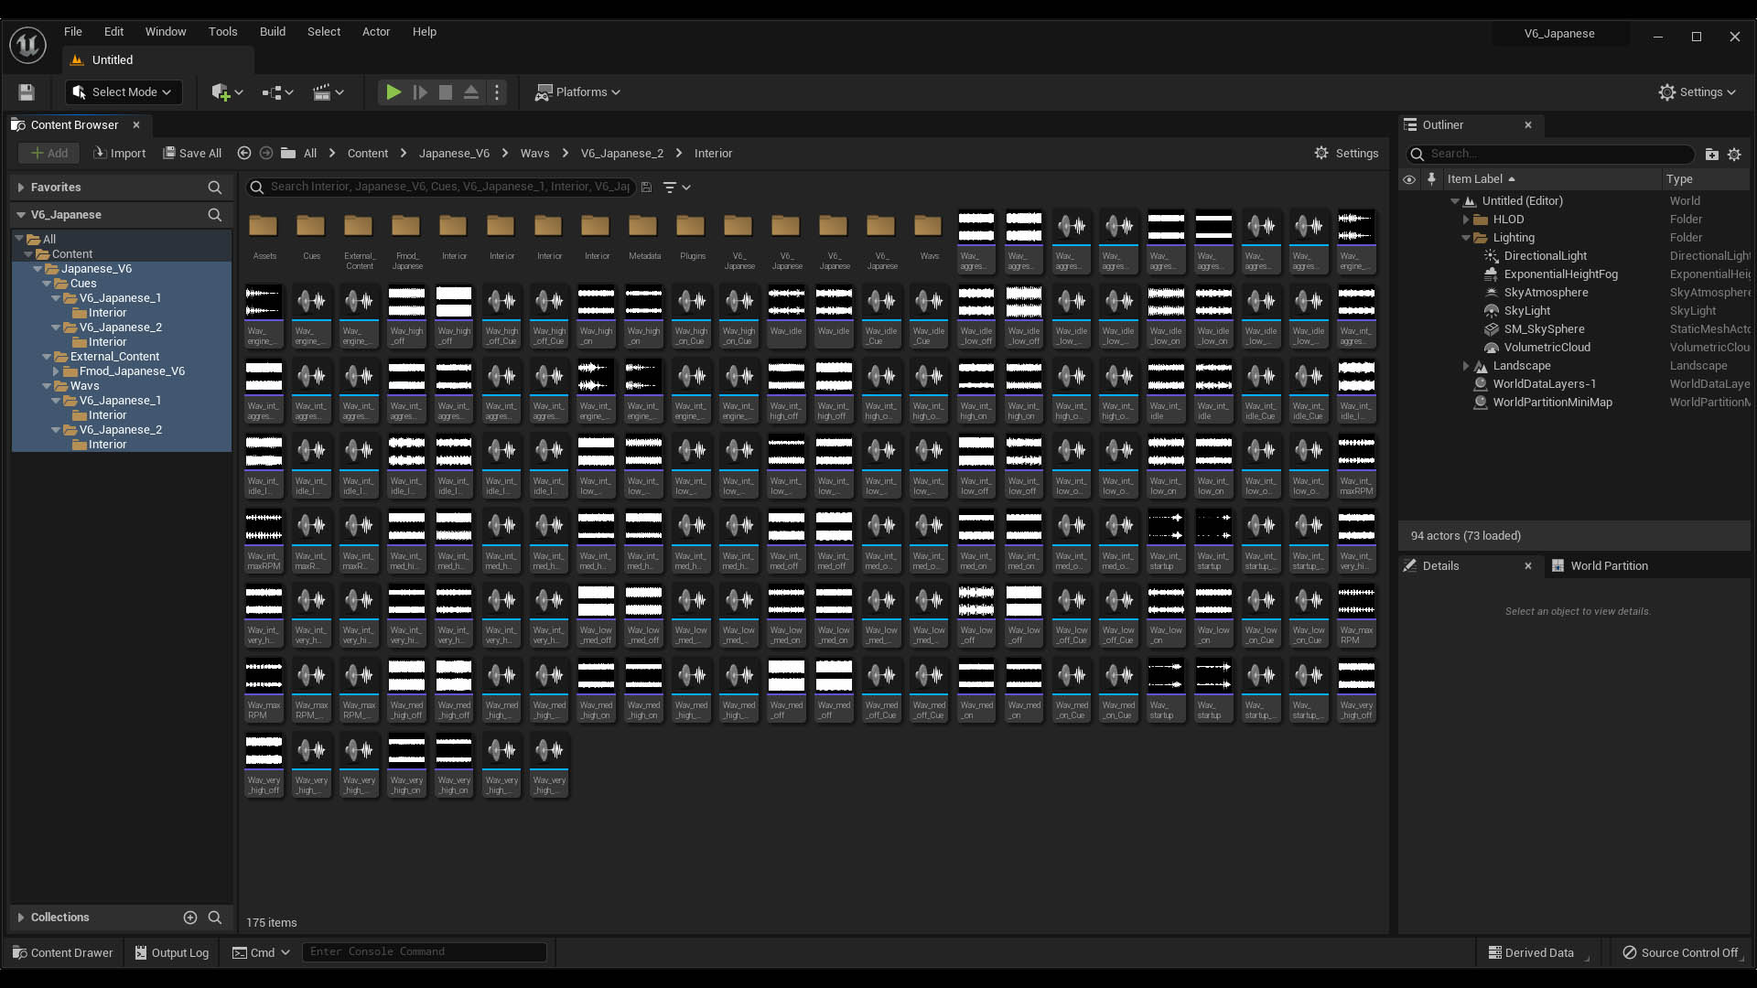Create new folder in Outliner
This screenshot has height=988, width=1757.
(x=1711, y=155)
